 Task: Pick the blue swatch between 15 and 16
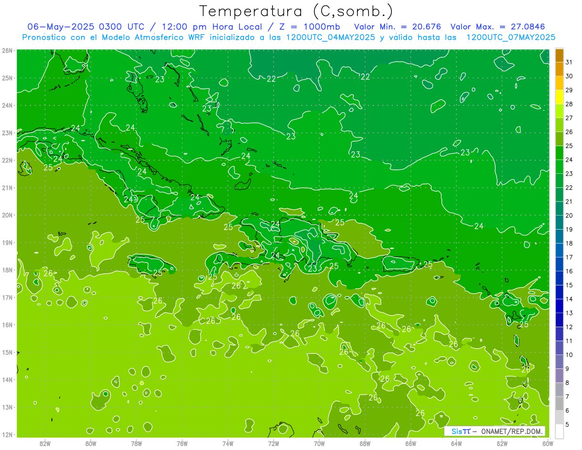click(x=559, y=278)
